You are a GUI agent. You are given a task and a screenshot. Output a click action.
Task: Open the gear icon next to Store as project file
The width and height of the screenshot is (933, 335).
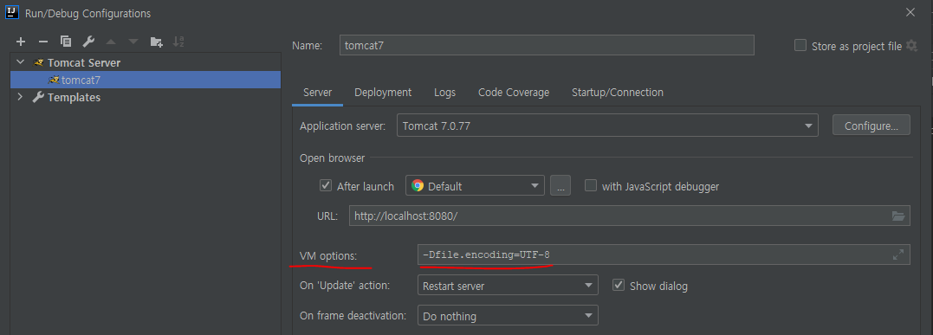(911, 46)
